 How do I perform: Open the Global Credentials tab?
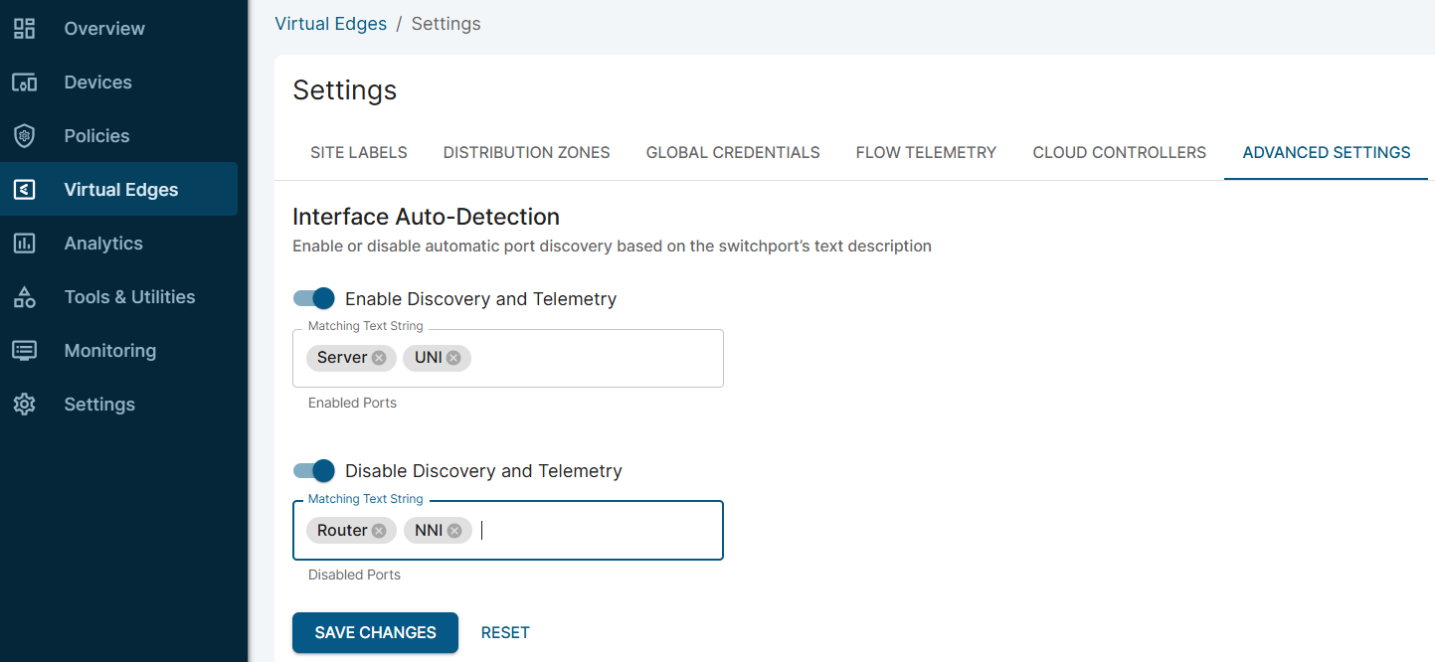pyautogui.click(x=733, y=153)
